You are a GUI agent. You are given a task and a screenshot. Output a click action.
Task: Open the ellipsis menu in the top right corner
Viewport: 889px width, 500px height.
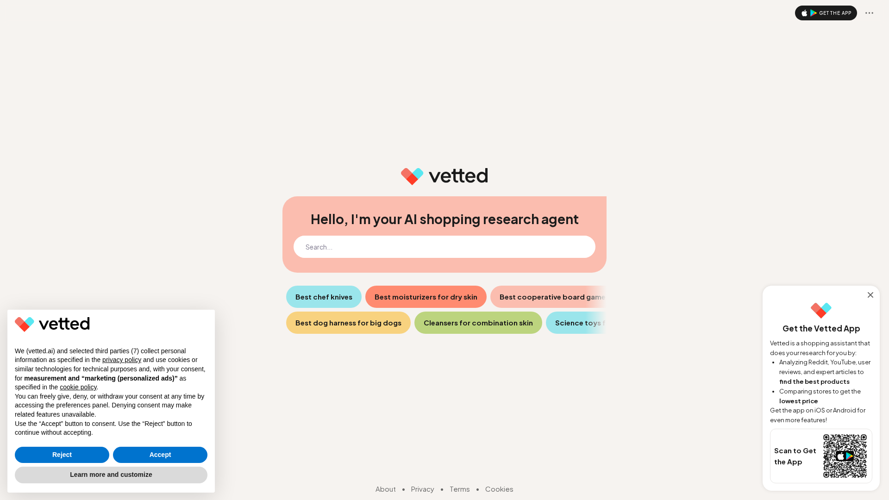pyautogui.click(x=869, y=13)
